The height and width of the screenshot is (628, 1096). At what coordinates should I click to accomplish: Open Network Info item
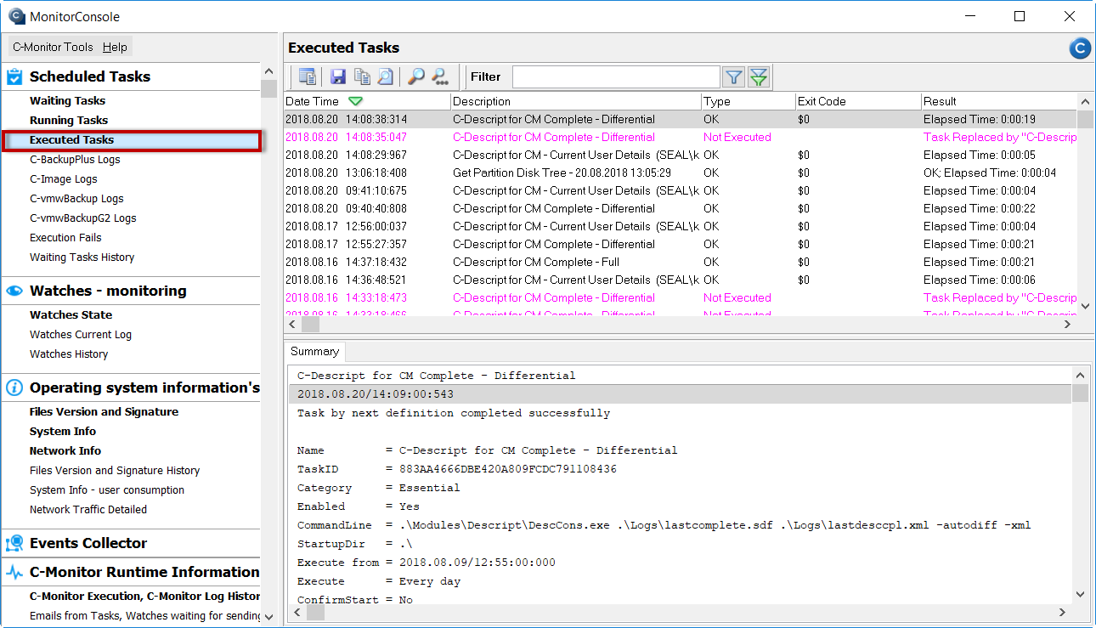coord(65,450)
